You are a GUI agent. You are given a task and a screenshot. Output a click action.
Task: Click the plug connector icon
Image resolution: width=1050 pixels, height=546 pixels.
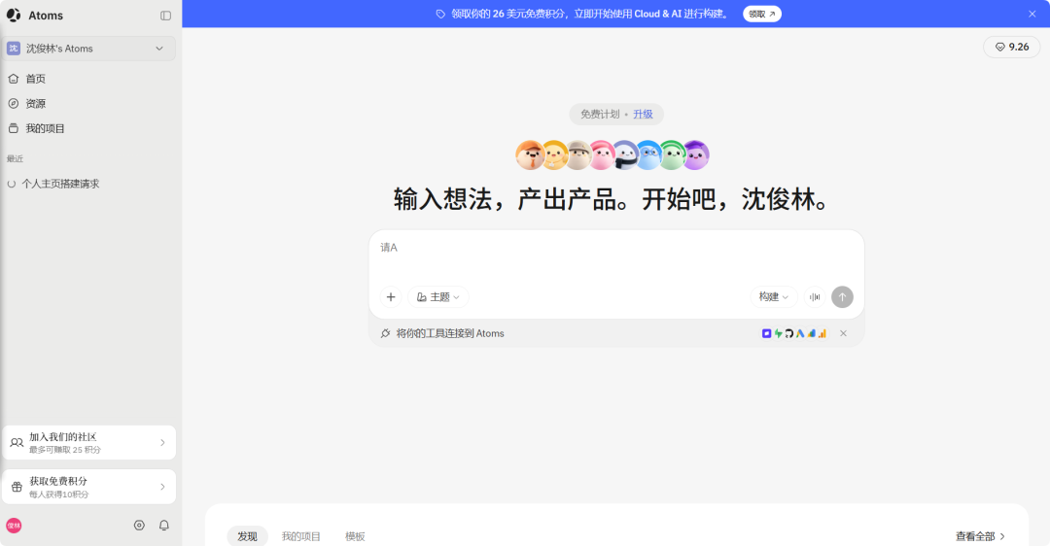385,333
